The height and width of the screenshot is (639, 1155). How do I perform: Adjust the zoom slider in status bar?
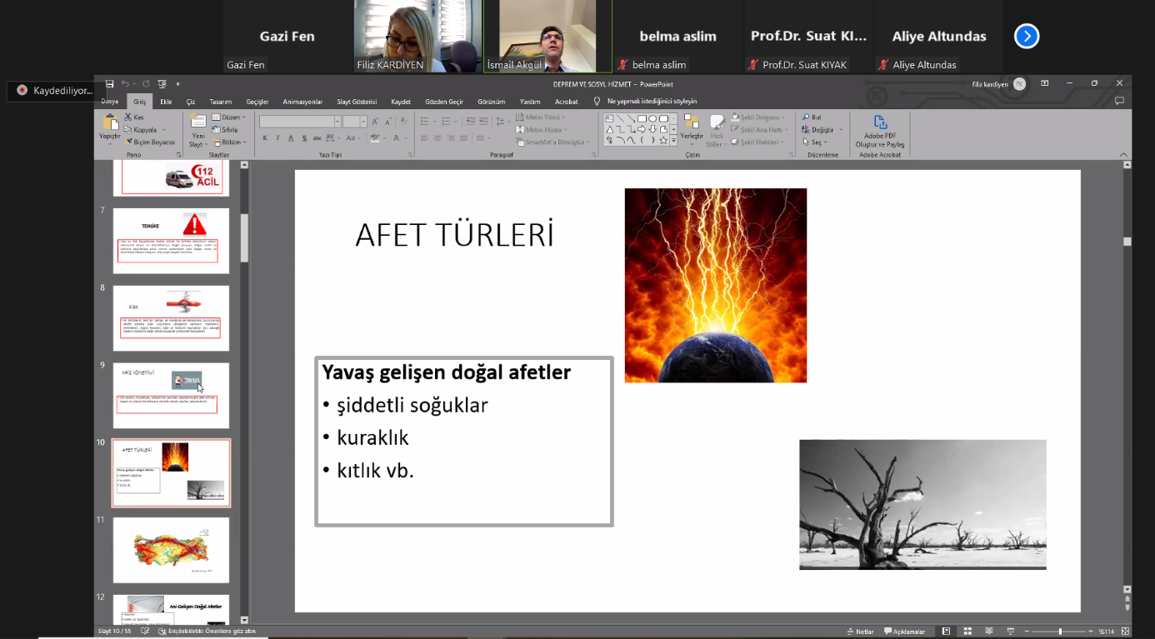click(1059, 632)
